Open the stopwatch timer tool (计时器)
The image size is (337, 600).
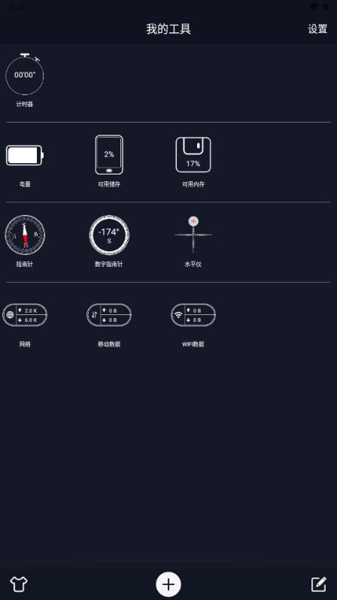pyautogui.click(x=25, y=74)
